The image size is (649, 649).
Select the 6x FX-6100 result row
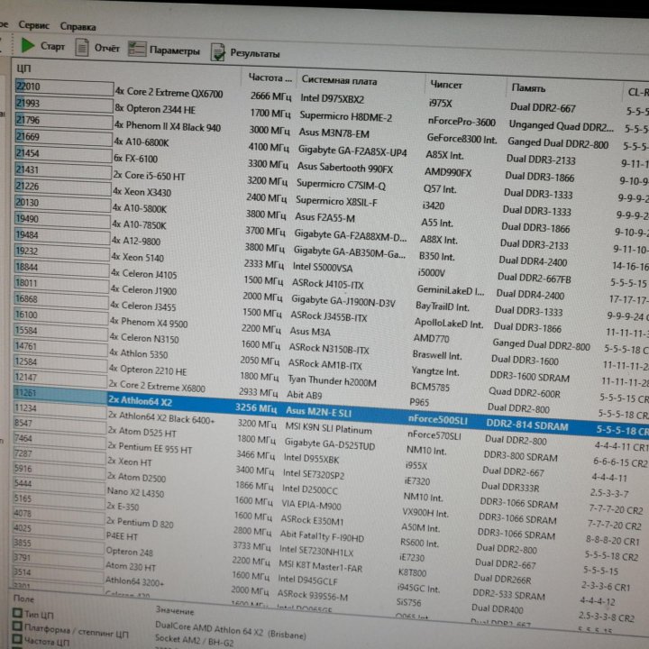135,158
